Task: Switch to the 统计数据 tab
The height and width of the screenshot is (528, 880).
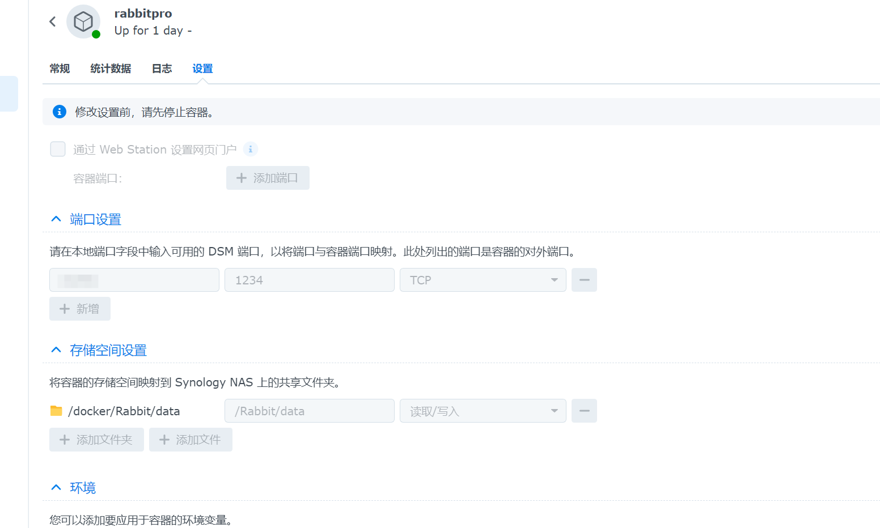Action: point(111,69)
